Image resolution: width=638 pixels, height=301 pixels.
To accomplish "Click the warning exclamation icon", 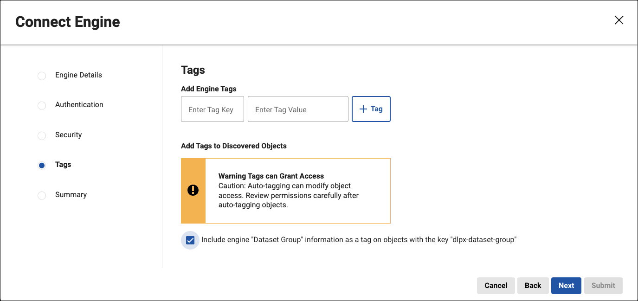I will point(193,191).
